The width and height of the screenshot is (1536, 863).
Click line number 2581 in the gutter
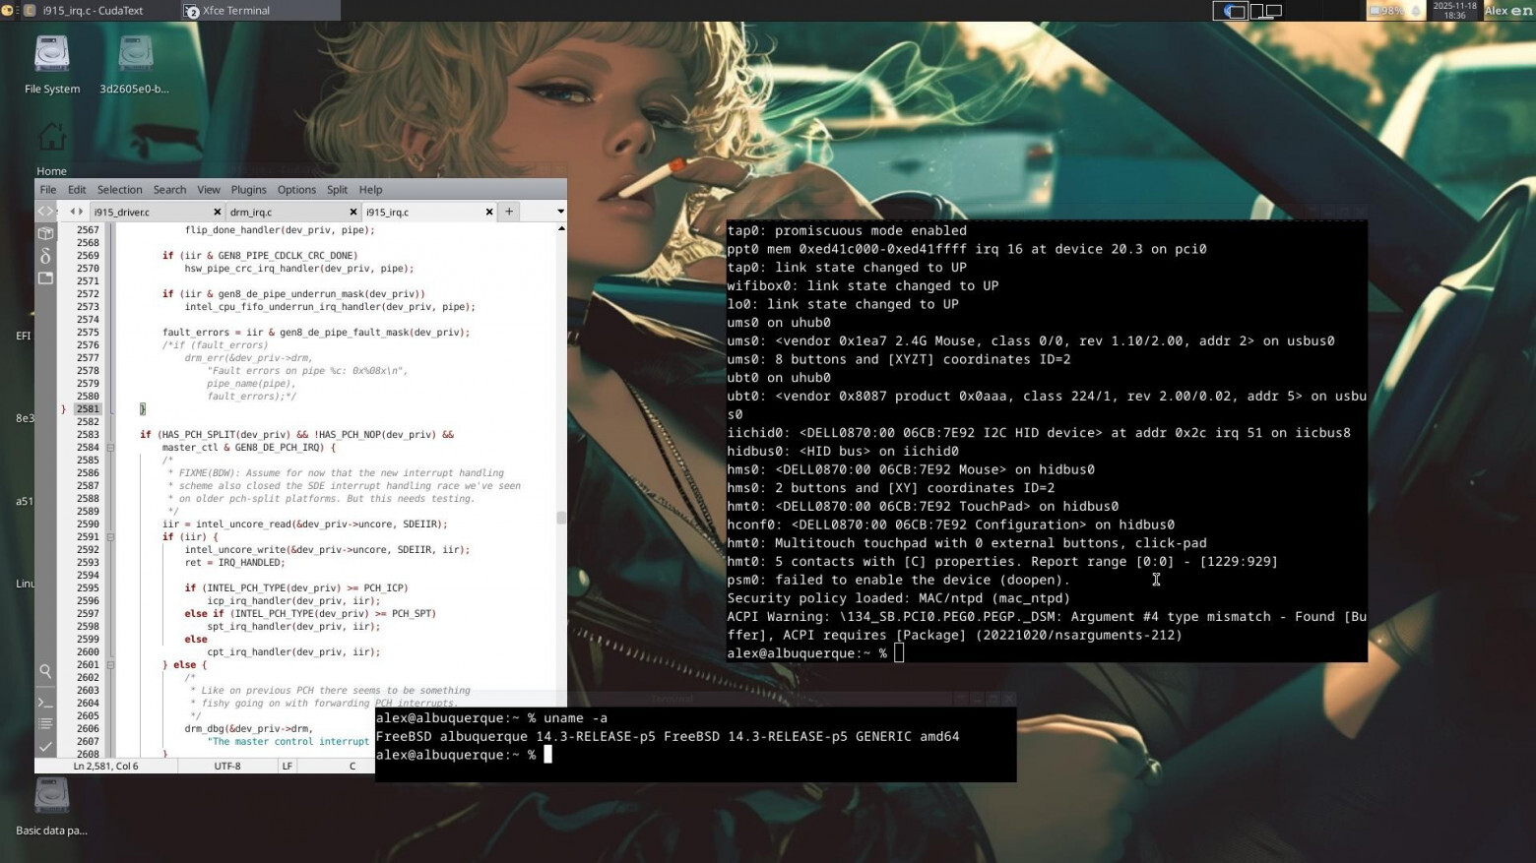[88, 409]
